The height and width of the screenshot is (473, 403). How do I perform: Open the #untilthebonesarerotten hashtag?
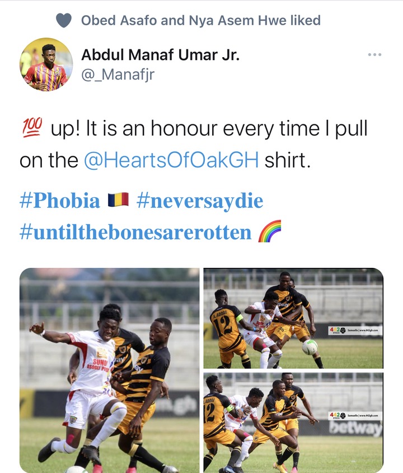pyautogui.click(x=135, y=232)
